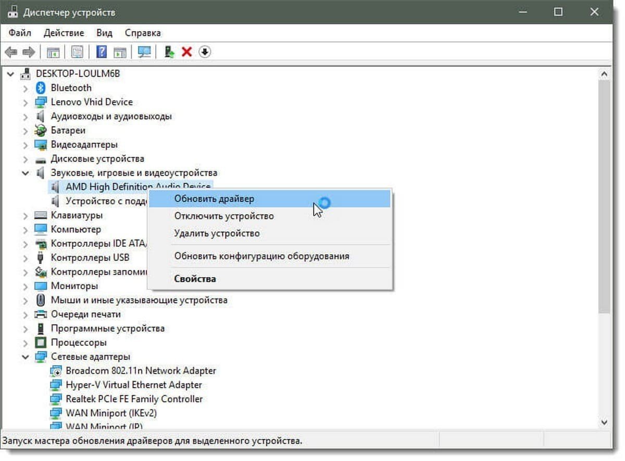
Task: Click the scrollbar down arrow
Action: [x=604, y=422]
